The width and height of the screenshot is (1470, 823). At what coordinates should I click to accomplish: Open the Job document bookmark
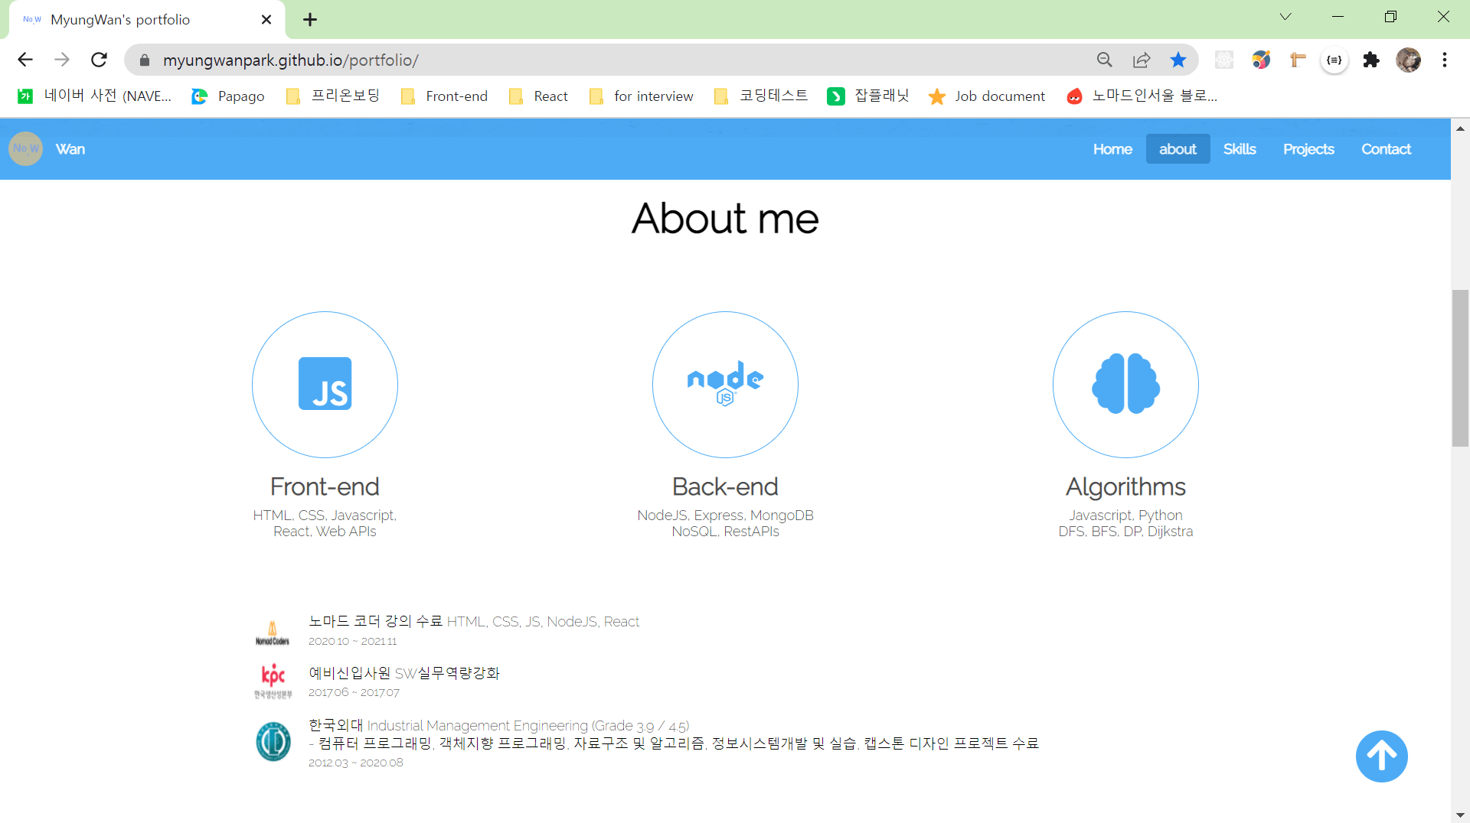[987, 96]
